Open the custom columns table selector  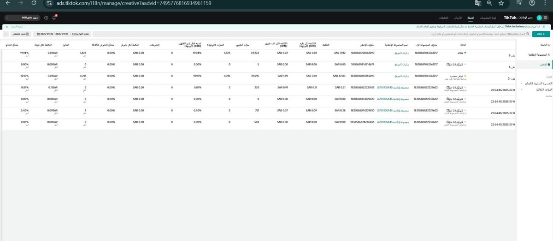21,34
